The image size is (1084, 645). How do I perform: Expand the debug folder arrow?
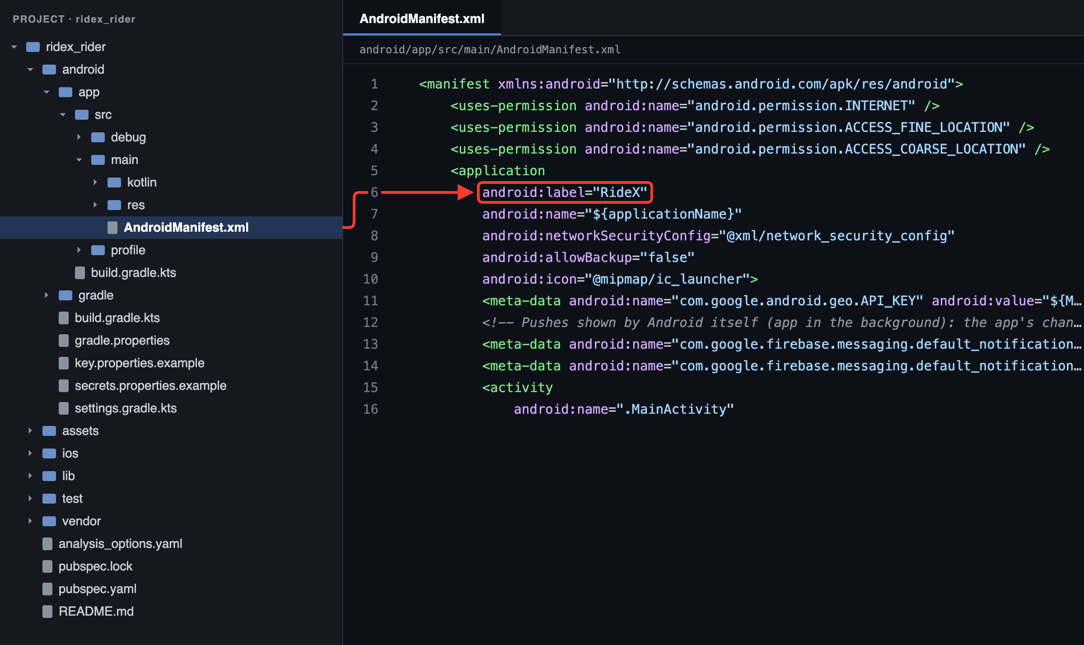(x=79, y=137)
